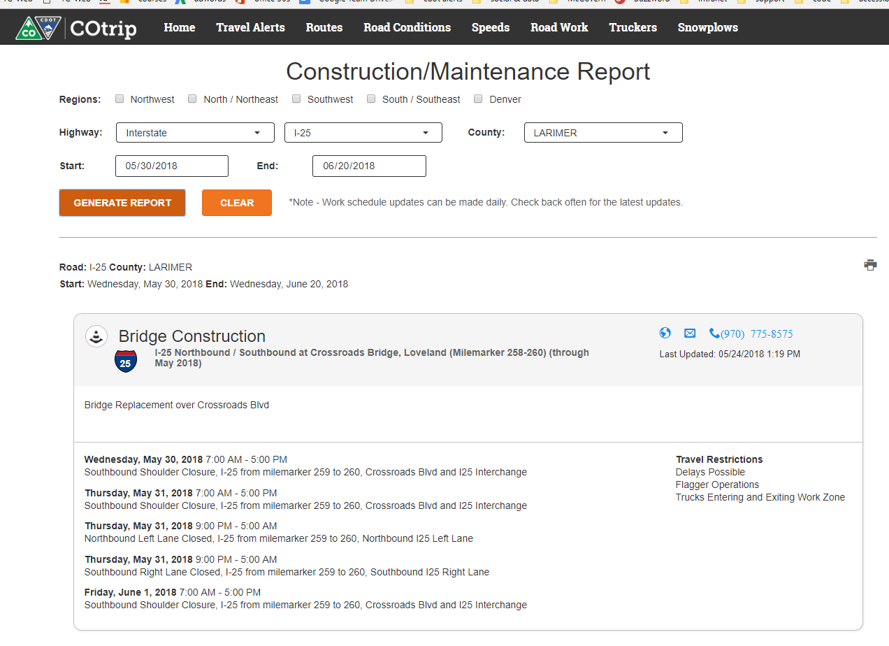Click the Start date field showing 05/30/2018
This screenshot has height=646, width=889.
tap(171, 166)
